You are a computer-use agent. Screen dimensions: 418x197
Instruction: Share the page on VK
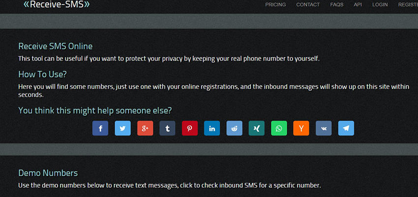click(x=324, y=128)
